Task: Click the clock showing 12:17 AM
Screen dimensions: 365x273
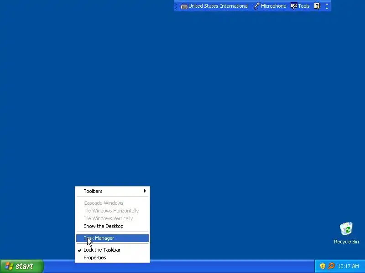Action: pos(348,266)
